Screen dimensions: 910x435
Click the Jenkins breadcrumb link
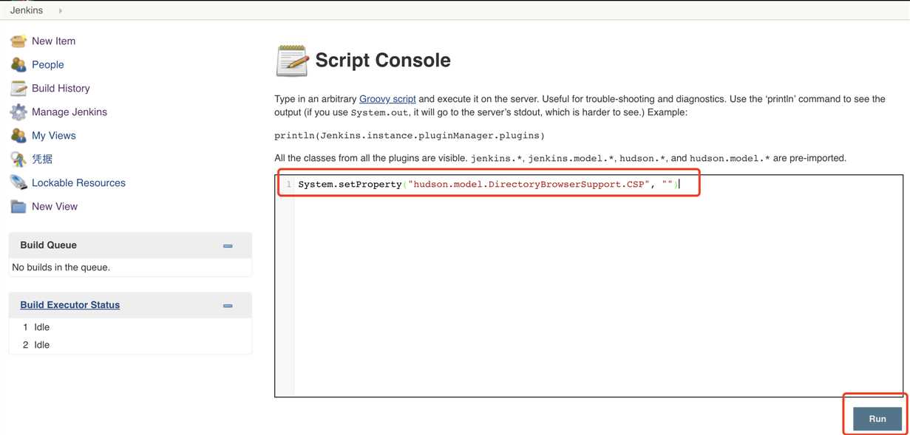point(27,10)
